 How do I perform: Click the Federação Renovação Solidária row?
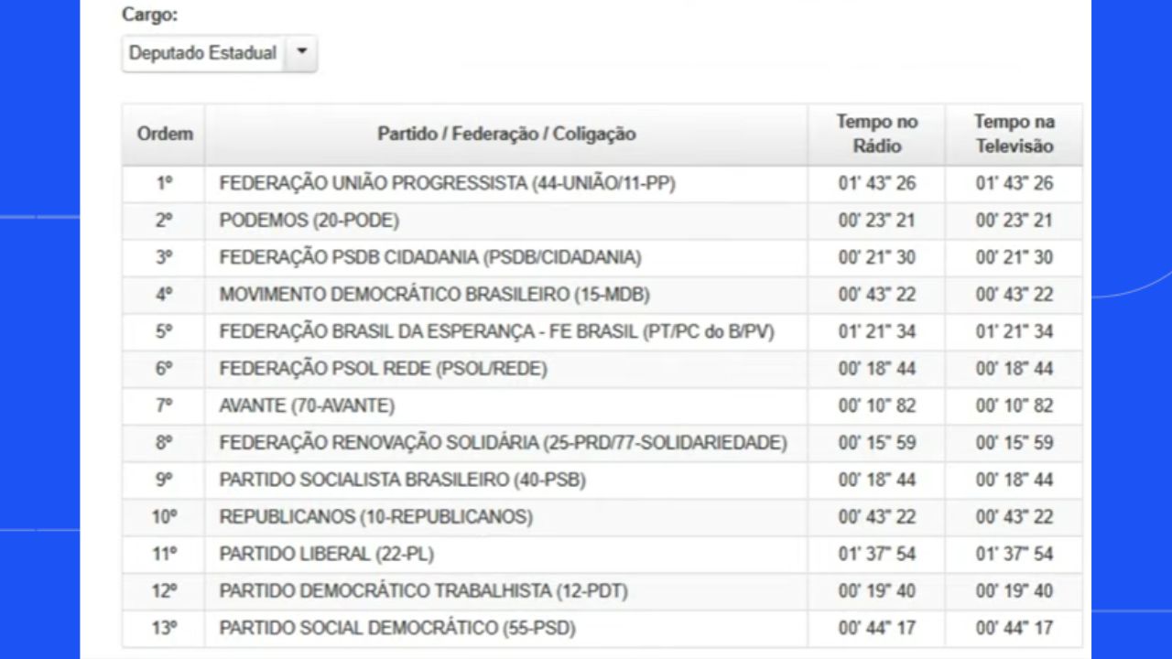click(x=602, y=443)
